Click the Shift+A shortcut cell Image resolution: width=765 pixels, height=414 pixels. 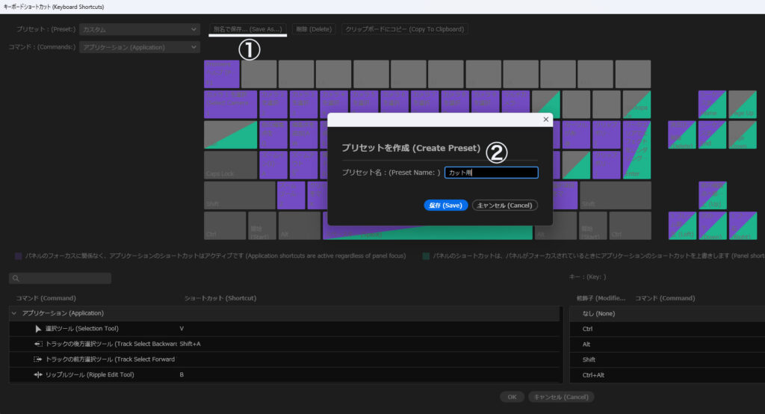pos(190,344)
